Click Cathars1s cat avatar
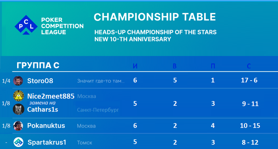The height and width of the screenshot is (149, 278). pyautogui.click(x=19, y=109)
